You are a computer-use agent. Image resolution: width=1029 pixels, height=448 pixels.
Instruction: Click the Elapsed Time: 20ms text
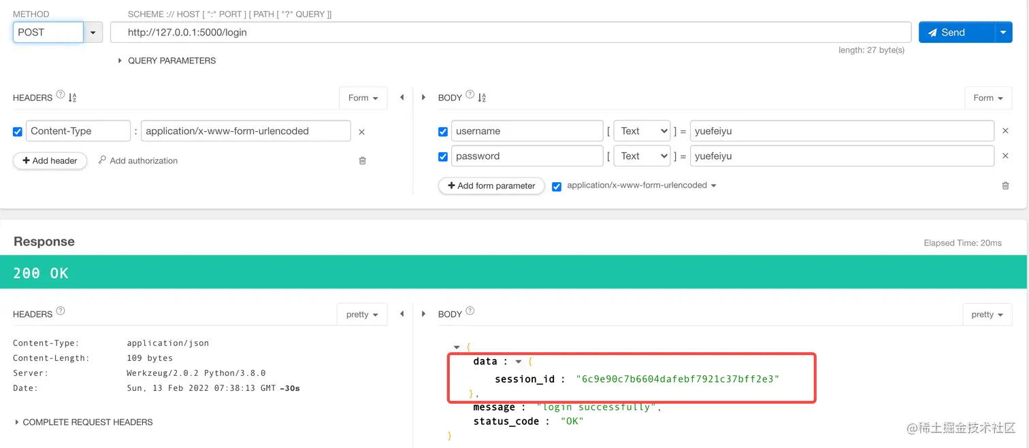pos(962,243)
